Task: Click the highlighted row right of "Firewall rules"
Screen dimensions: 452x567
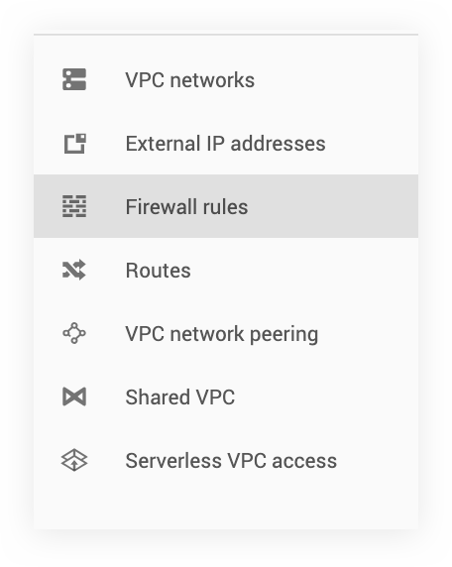Action: click(x=333, y=206)
